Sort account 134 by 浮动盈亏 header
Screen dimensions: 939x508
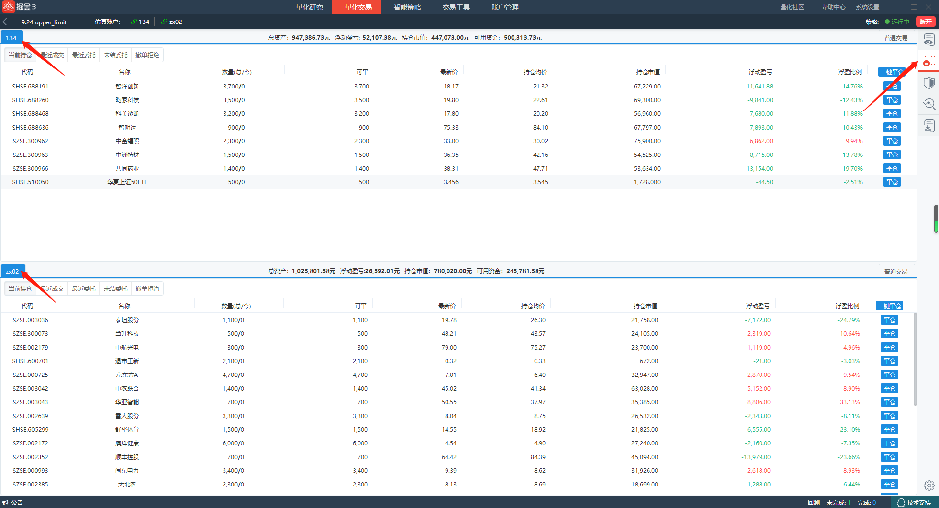point(760,72)
